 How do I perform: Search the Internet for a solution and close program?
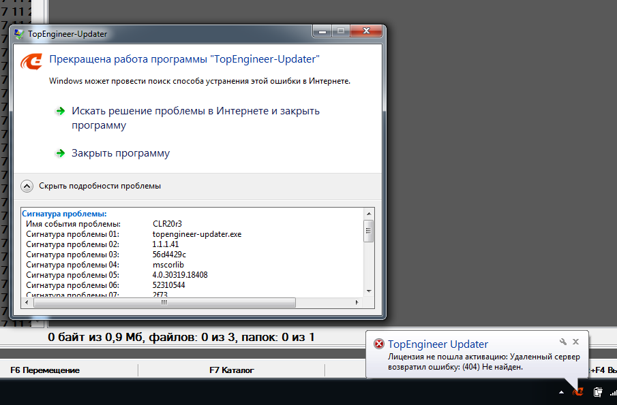point(196,118)
